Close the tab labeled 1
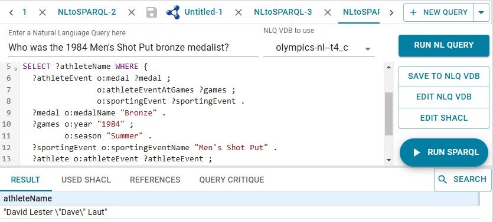Screen dimensions: 493x222 (x=43, y=12)
